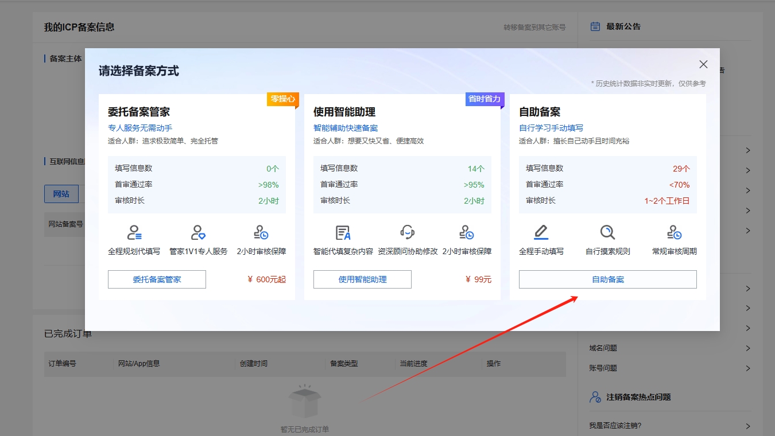Click the 智能辅助快速备案 link
Screen dimensions: 775x436
pyautogui.click(x=344, y=127)
